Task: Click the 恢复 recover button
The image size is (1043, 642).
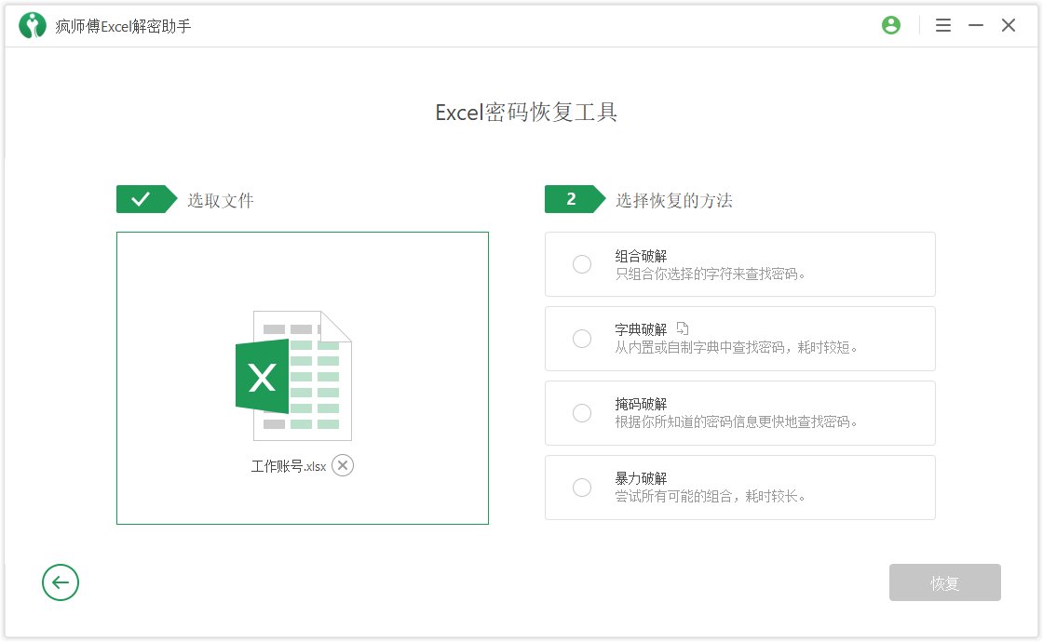Action: click(x=944, y=582)
